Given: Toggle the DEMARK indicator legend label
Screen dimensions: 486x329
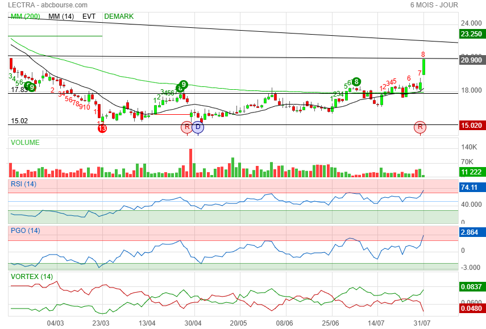Looking at the screenshot, I should 119,16.
